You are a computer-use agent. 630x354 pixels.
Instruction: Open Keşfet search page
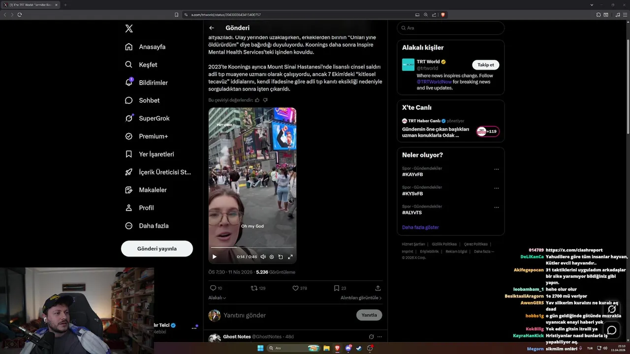(141, 64)
